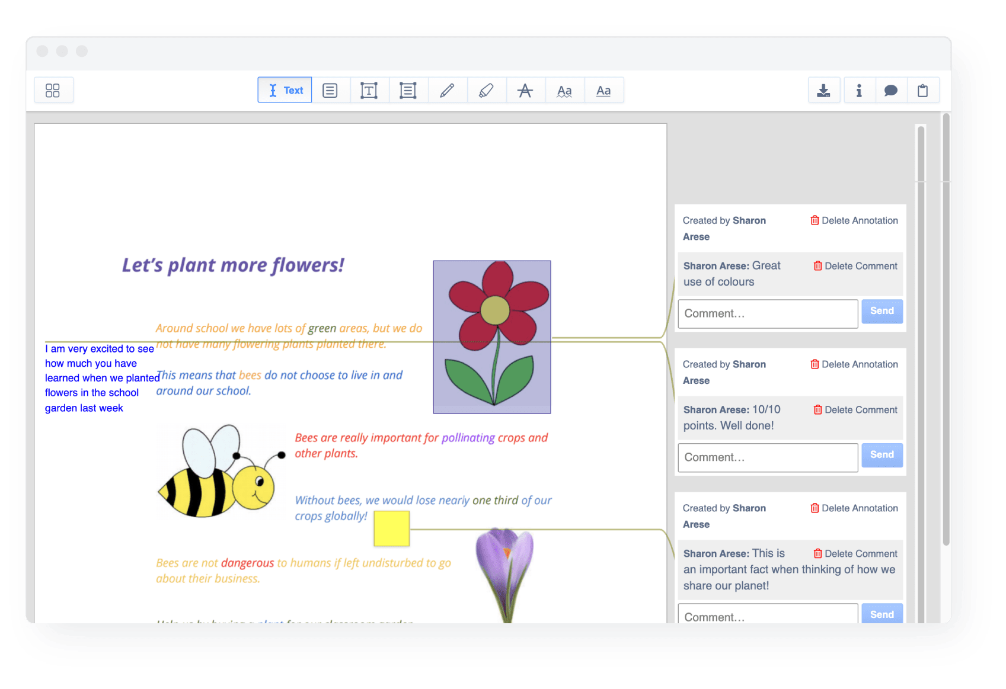Viewport: 1006px width, 689px height.
Task: Delete the '10/10 points. Well done!' comment
Action: (x=855, y=410)
